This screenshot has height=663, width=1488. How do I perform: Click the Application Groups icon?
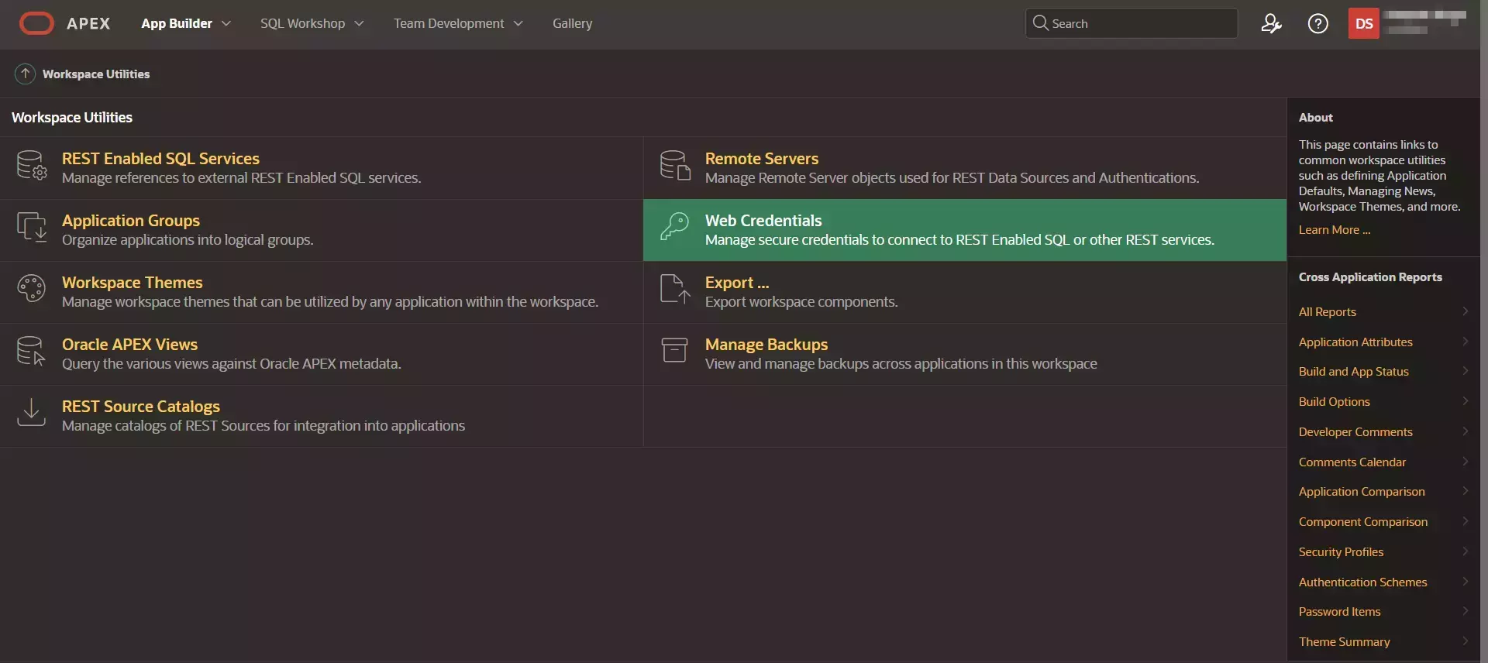point(32,228)
